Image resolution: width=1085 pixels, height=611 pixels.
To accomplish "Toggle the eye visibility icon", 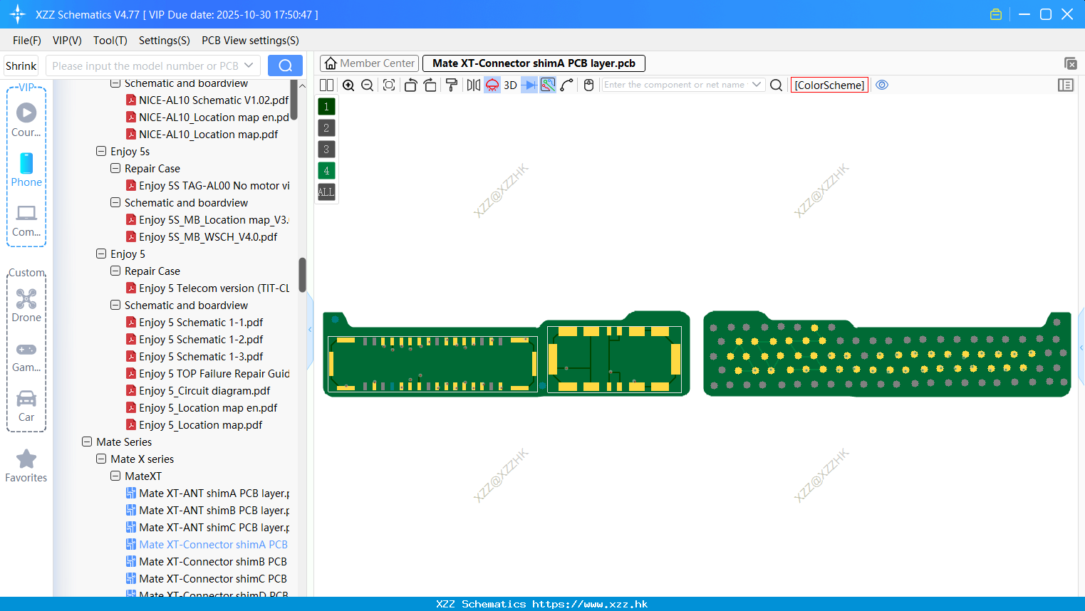I will [882, 85].
